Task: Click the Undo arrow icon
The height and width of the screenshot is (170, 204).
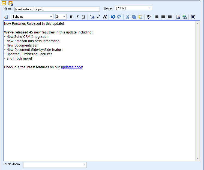Action: tap(113, 17)
